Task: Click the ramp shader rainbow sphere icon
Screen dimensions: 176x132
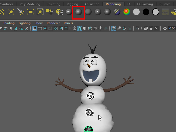Action: 127,12
